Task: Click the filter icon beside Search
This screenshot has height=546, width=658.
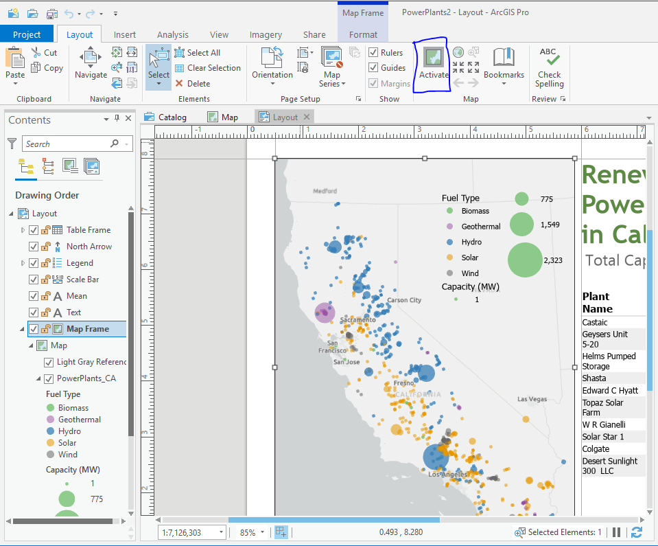Action: point(14,143)
